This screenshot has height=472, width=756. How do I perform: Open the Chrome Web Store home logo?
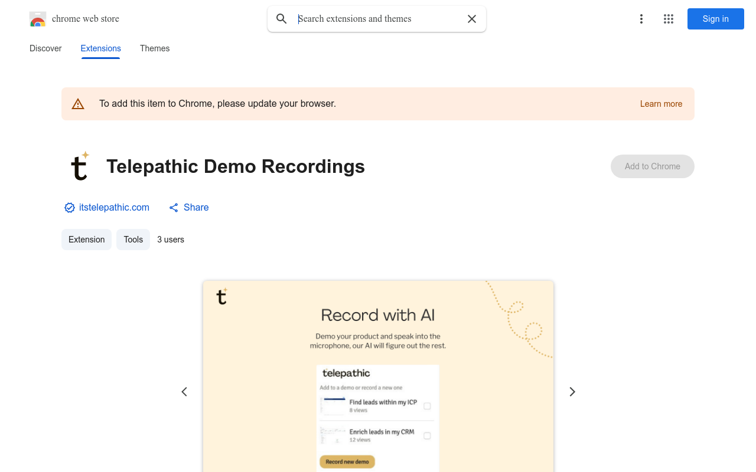38,19
